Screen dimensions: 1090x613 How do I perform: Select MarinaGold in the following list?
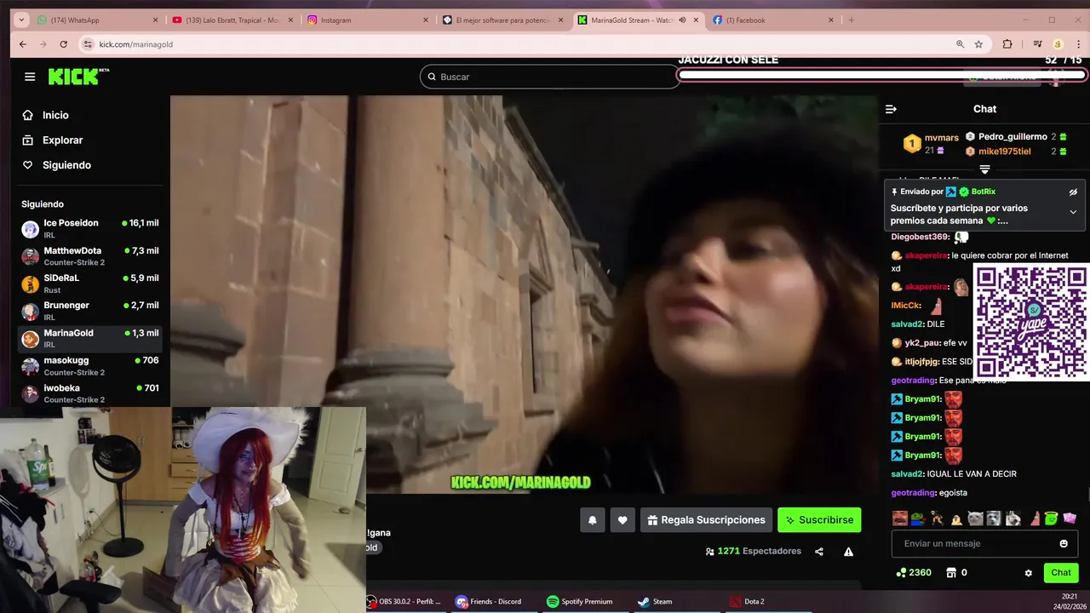point(89,338)
